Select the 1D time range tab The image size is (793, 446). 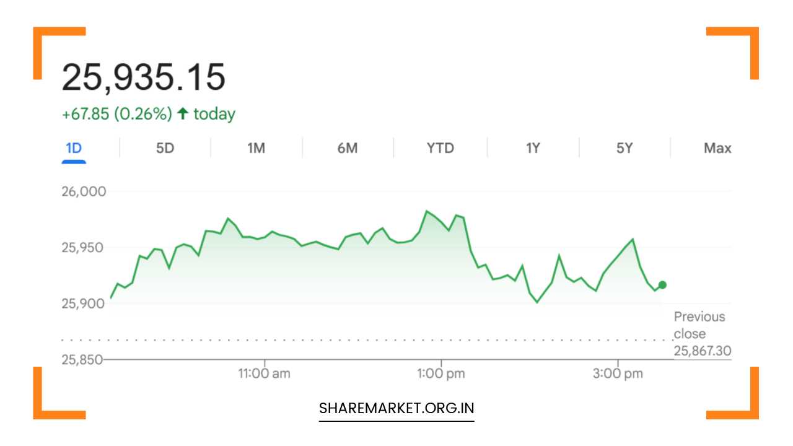point(74,149)
